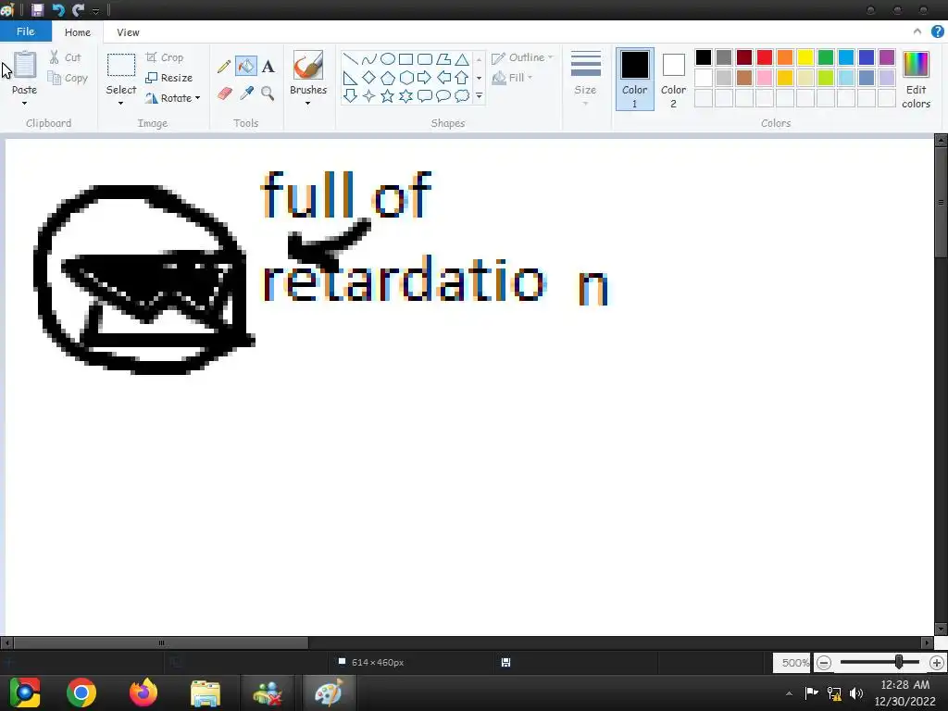Select the Color picker eyedropper tool
This screenshot has height=711, width=948.
pyautogui.click(x=246, y=94)
